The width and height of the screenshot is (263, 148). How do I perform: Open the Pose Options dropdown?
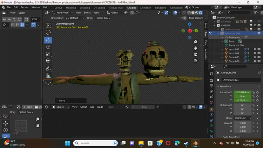pos(197,18)
